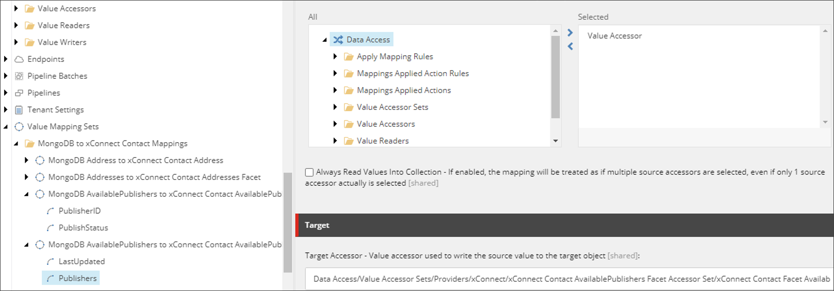Remove selected item with left arrow
The width and height of the screenshot is (834, 291).
[570, 46]
